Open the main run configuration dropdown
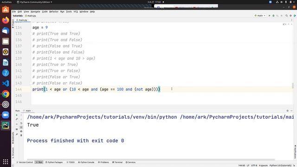The height and width of the screenshot is (167, 297). pyautogui.click(x=260, y=16)
